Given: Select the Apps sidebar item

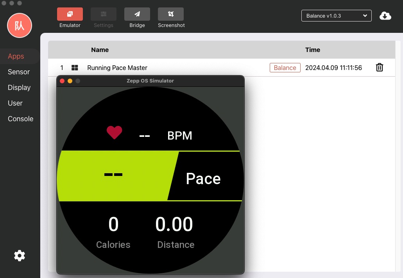Looking at the screenshot, I should tap(16, 56).
